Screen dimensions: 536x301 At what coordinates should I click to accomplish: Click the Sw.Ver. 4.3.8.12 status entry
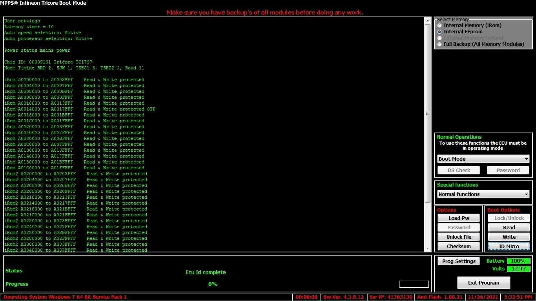(343, 297)
